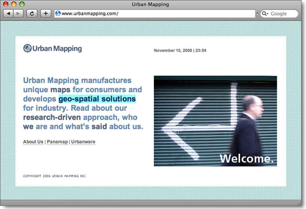Open the Panamap link

(x=57, y=142)
